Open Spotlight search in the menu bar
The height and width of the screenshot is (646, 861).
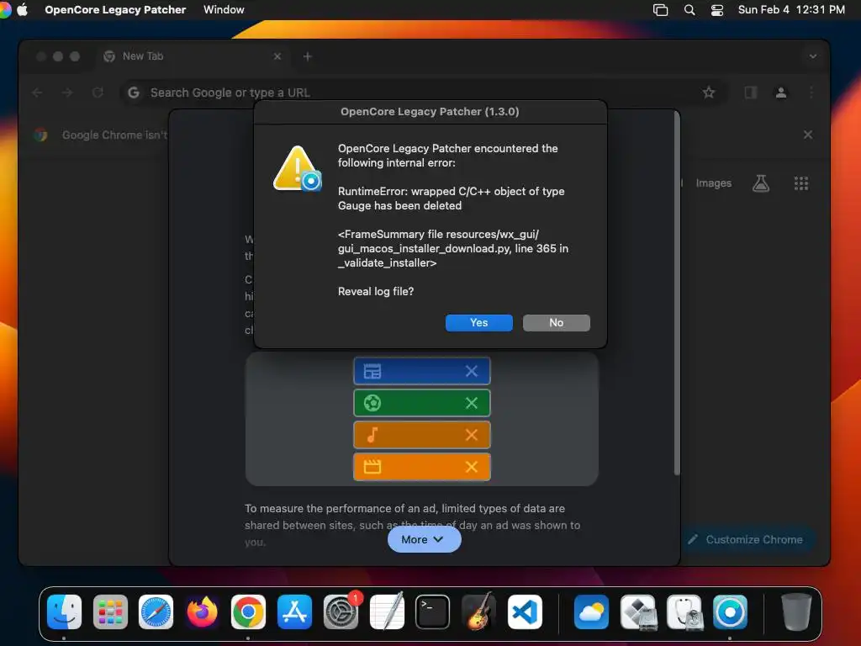[x=689, y=10]
